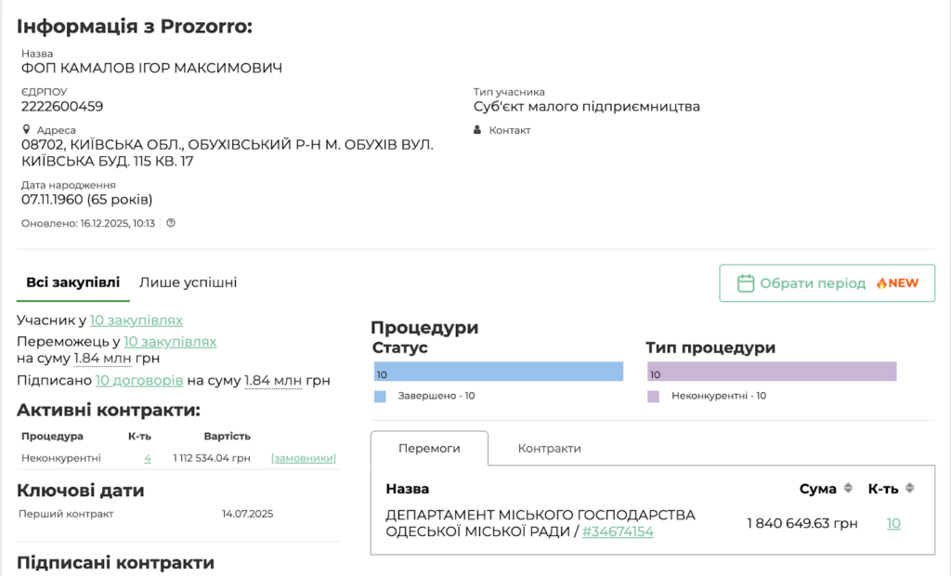This screenshot has height=576, width=951.
Task: Click the blue Завершено legend square
Action: tap(380, 396)
